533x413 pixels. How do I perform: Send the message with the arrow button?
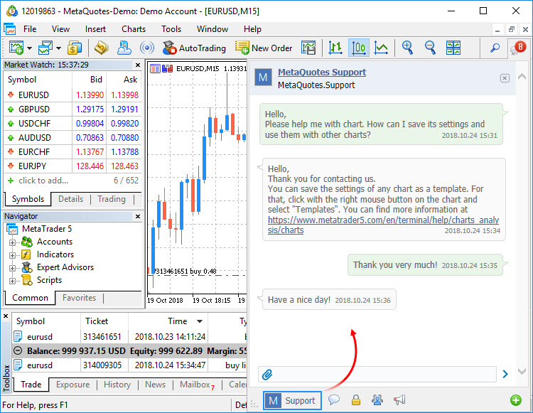click(x=505, y=374)
